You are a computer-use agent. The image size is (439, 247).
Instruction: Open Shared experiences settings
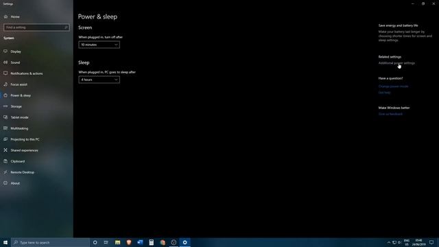tap(24, 150)
